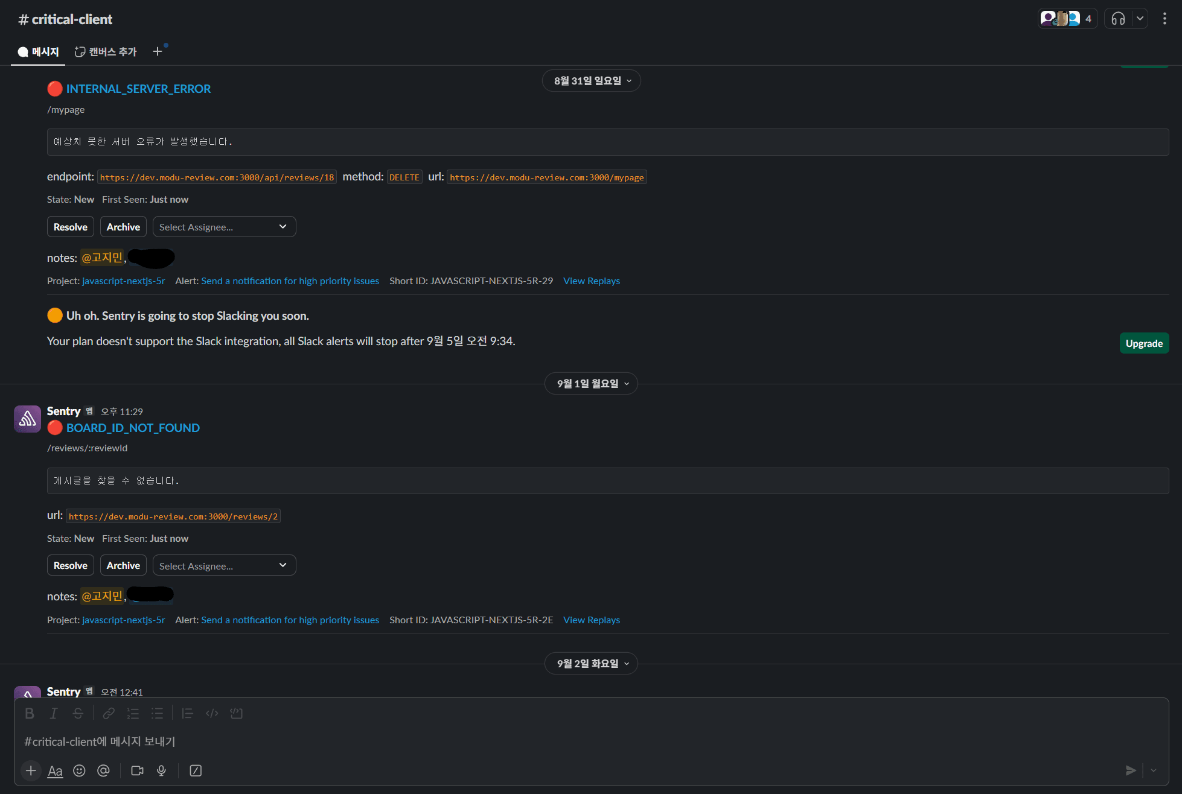Insert a code block from the toolbar
This screenshot has width=1182, height=794.
[236, 713]
